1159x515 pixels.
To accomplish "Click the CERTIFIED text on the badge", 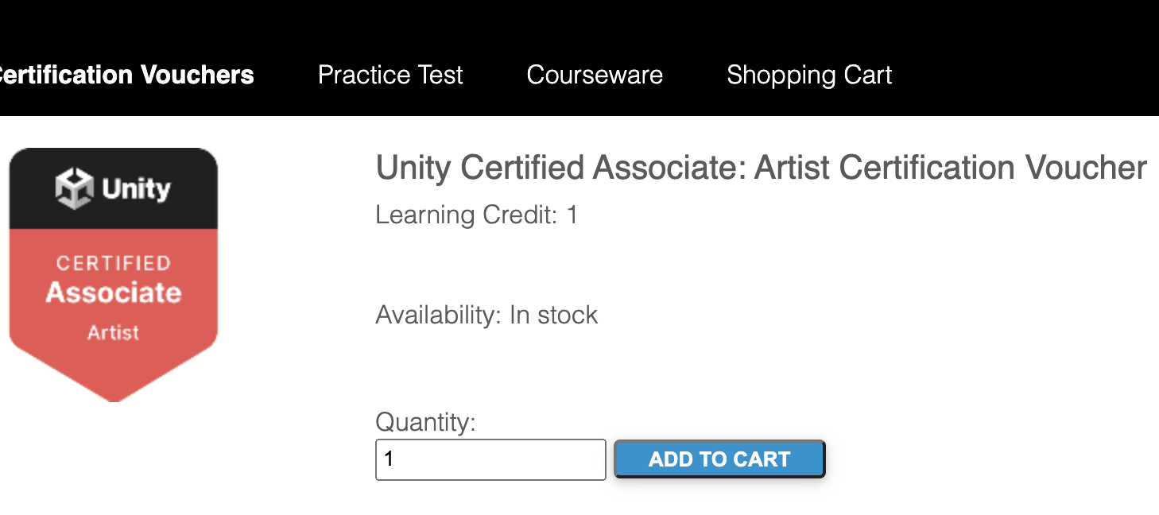I will click(114, 263).
